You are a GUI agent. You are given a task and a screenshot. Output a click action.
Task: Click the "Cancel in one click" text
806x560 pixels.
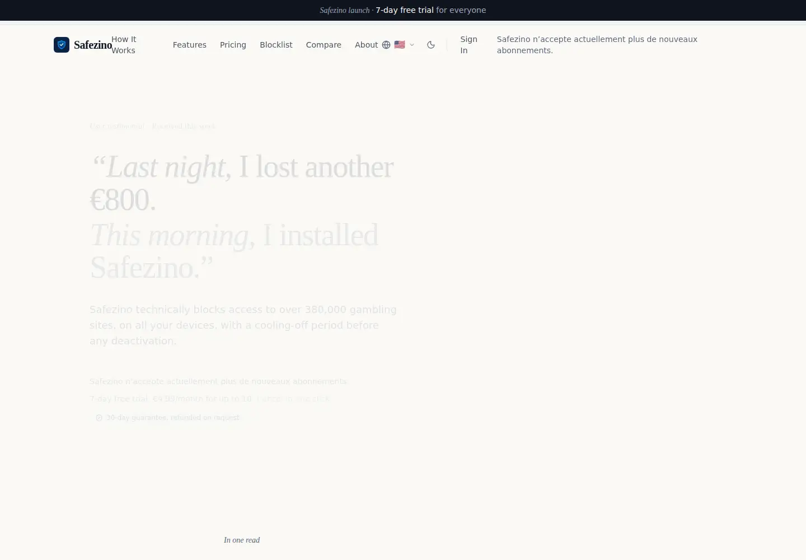[x=293, y=399]
